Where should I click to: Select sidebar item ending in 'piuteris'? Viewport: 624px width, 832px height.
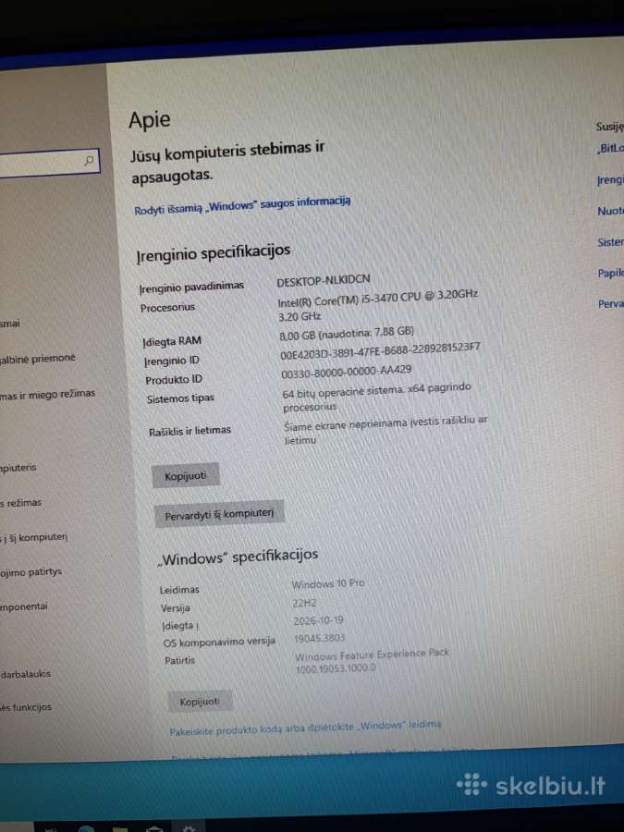tap(18, 468)
